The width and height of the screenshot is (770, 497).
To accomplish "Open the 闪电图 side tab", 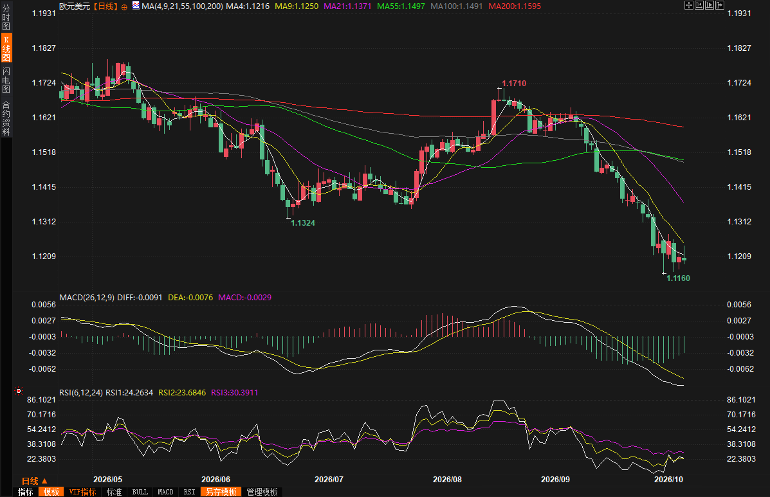I will (6, 80).
